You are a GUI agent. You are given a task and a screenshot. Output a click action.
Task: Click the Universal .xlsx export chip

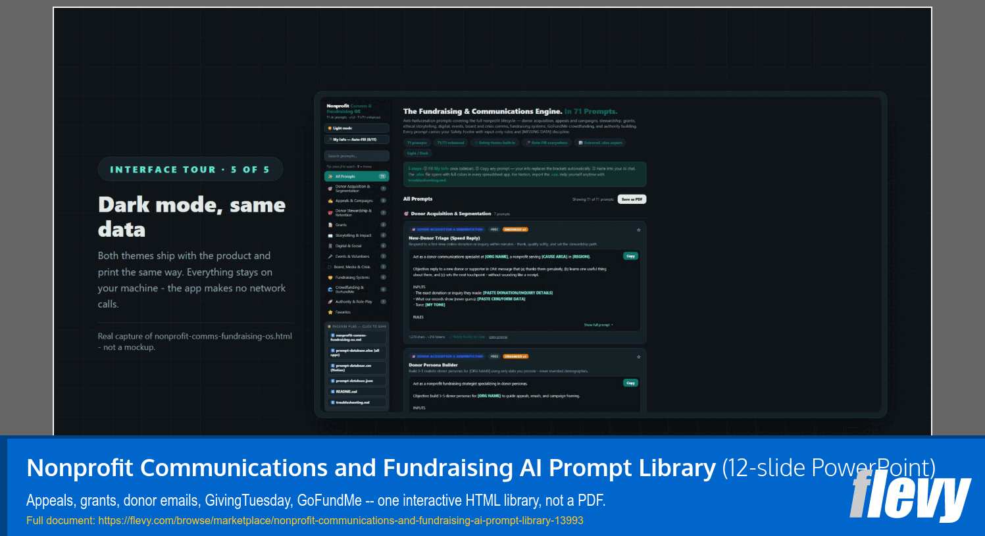(x=600, y=143)
